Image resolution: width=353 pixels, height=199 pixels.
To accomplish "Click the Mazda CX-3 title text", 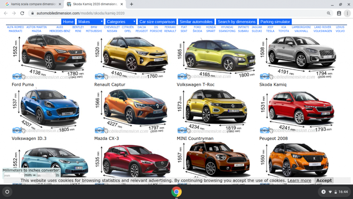I will click(107, 138).
